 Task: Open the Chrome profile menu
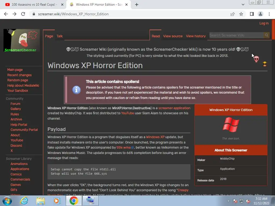coord(260,14)
